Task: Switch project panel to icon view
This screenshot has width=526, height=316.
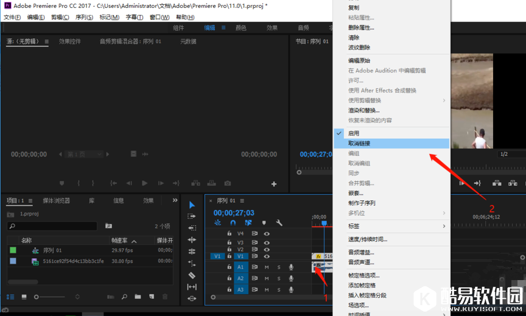Action: [x=24, y=297]
